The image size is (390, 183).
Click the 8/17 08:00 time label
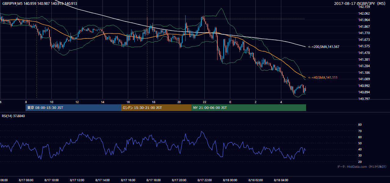tap(26, 180)
